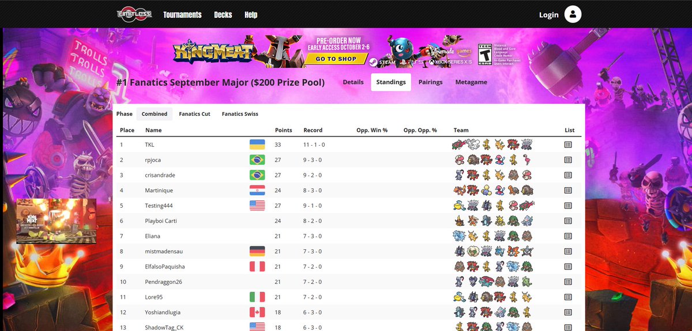Image resolution: width=692 pixels, height=331 pixels.
Task: Click the Brazil flag beside crisandrade
Action: (257, 175)
